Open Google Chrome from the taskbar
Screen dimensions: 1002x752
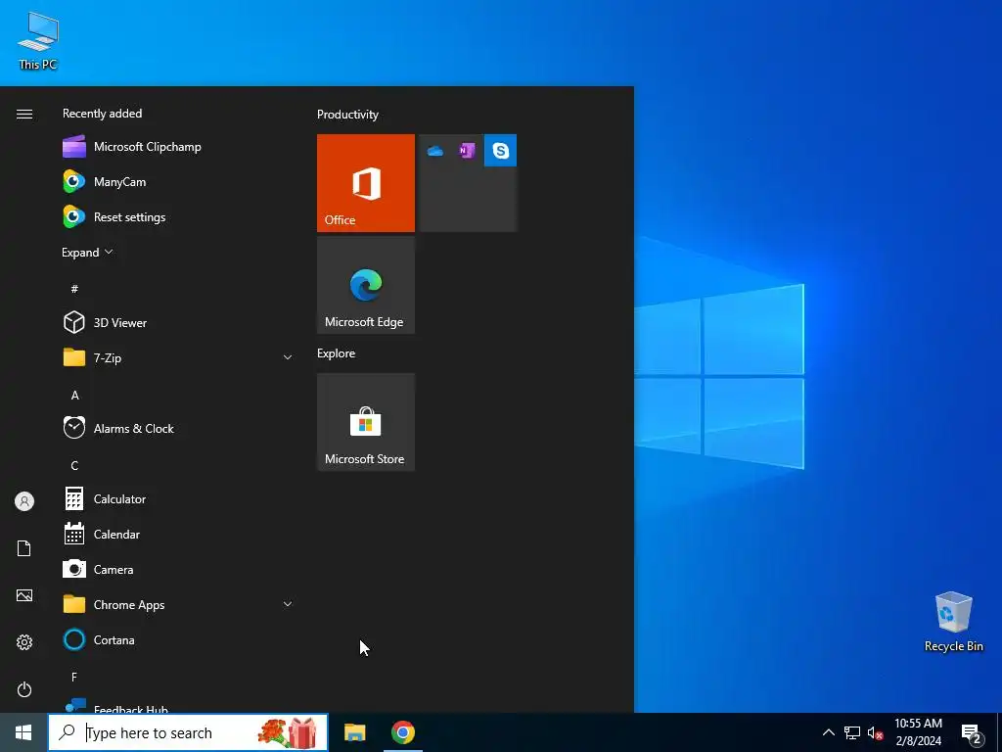402,732
